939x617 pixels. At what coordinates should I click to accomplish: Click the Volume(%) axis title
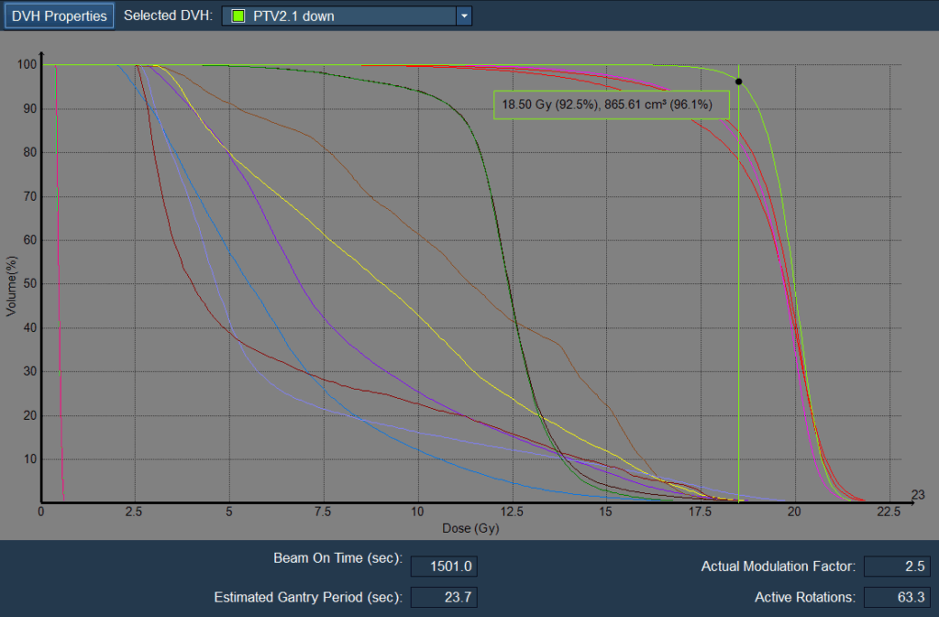11,284
